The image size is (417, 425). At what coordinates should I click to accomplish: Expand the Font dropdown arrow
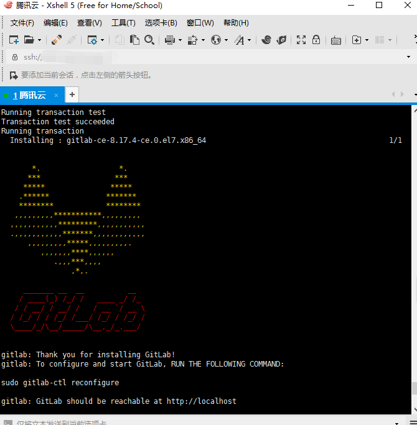[249, 40]
